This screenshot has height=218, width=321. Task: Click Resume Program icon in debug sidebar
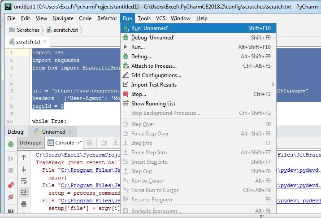point(11,159)
